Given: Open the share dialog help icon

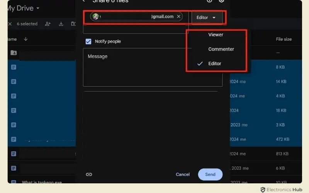Looking at the screenshot, I should (209, 1).
